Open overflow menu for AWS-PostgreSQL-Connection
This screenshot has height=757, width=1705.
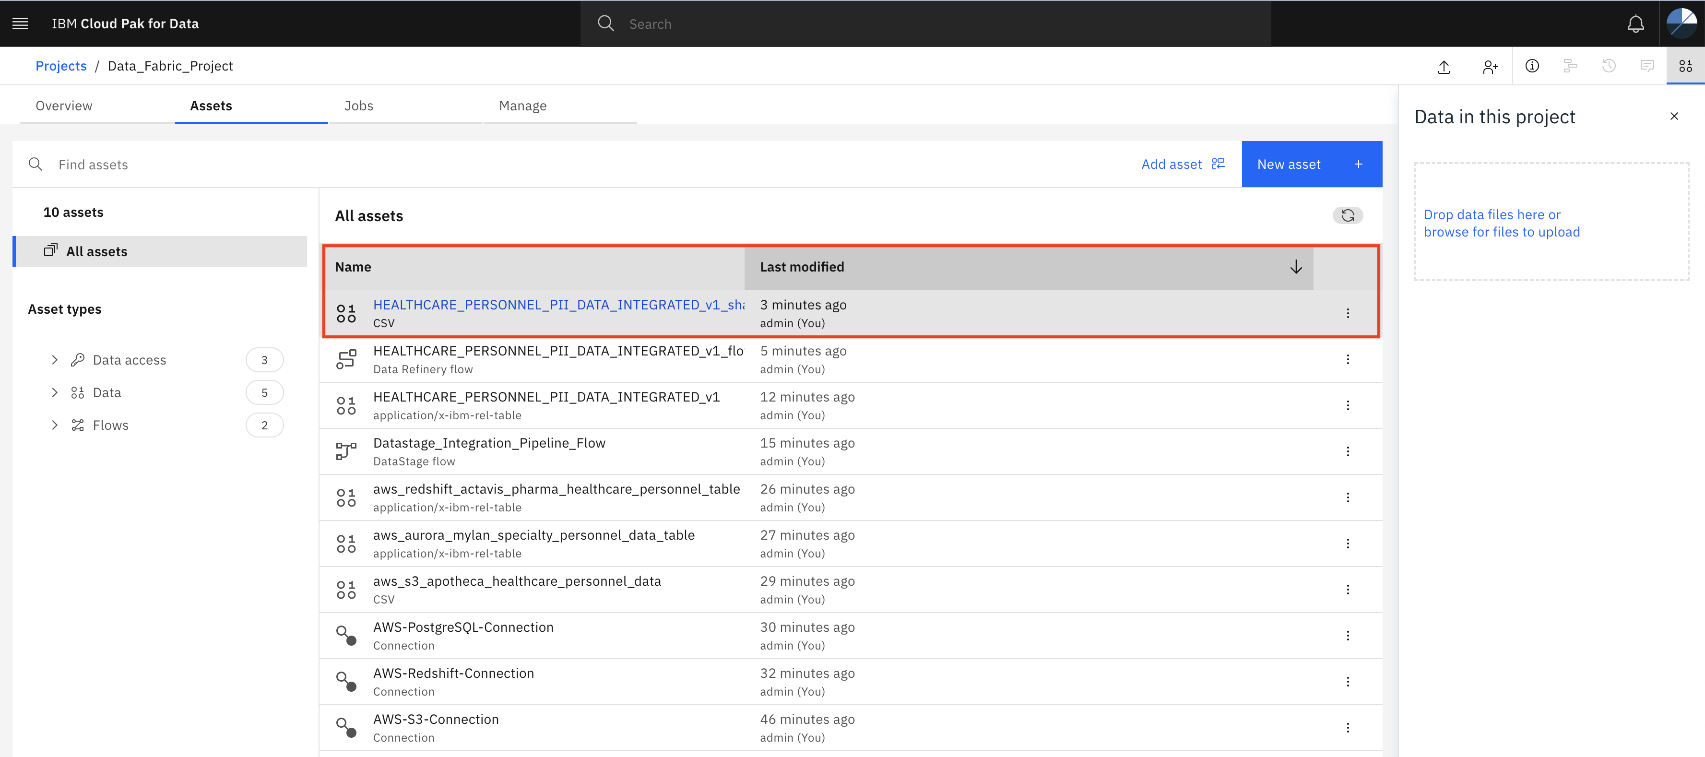tap(1348, 635)
